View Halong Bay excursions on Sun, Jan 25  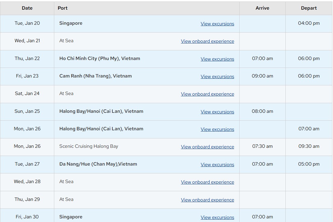217,112
